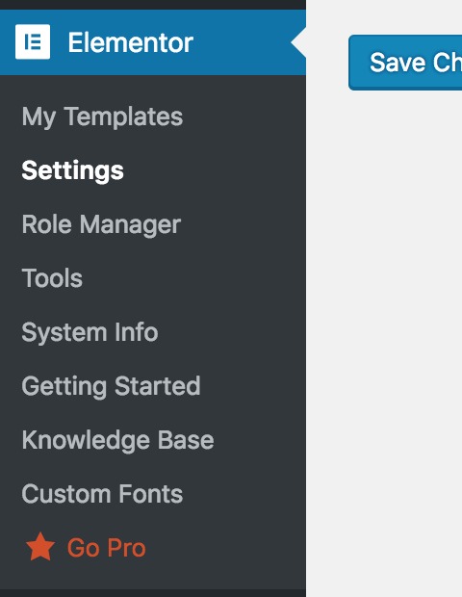Select the bold Settings submenu item
This screenshot has height=597, width=462.
coord(73,170)
